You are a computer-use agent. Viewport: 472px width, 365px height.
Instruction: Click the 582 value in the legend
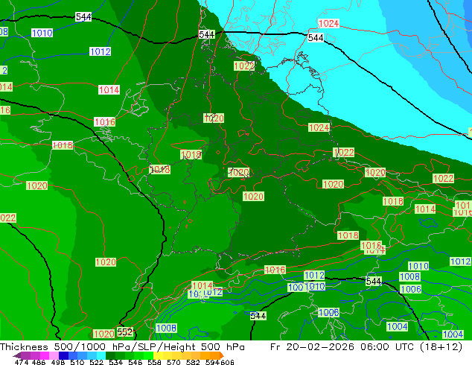pos(193,362)
